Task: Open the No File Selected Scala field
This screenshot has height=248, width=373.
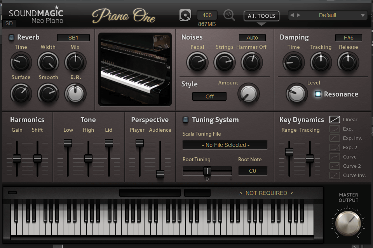Action: (x=225, y=145)
